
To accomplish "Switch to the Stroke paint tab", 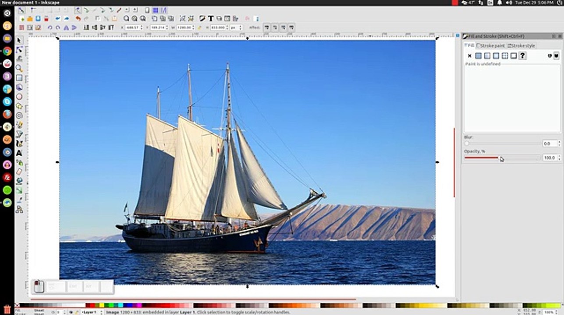I will [491, 45].
